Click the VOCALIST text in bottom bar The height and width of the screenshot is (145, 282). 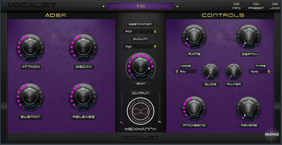(141, 138)
